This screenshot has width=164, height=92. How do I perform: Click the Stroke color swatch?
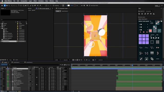click(x=75, y=5)
